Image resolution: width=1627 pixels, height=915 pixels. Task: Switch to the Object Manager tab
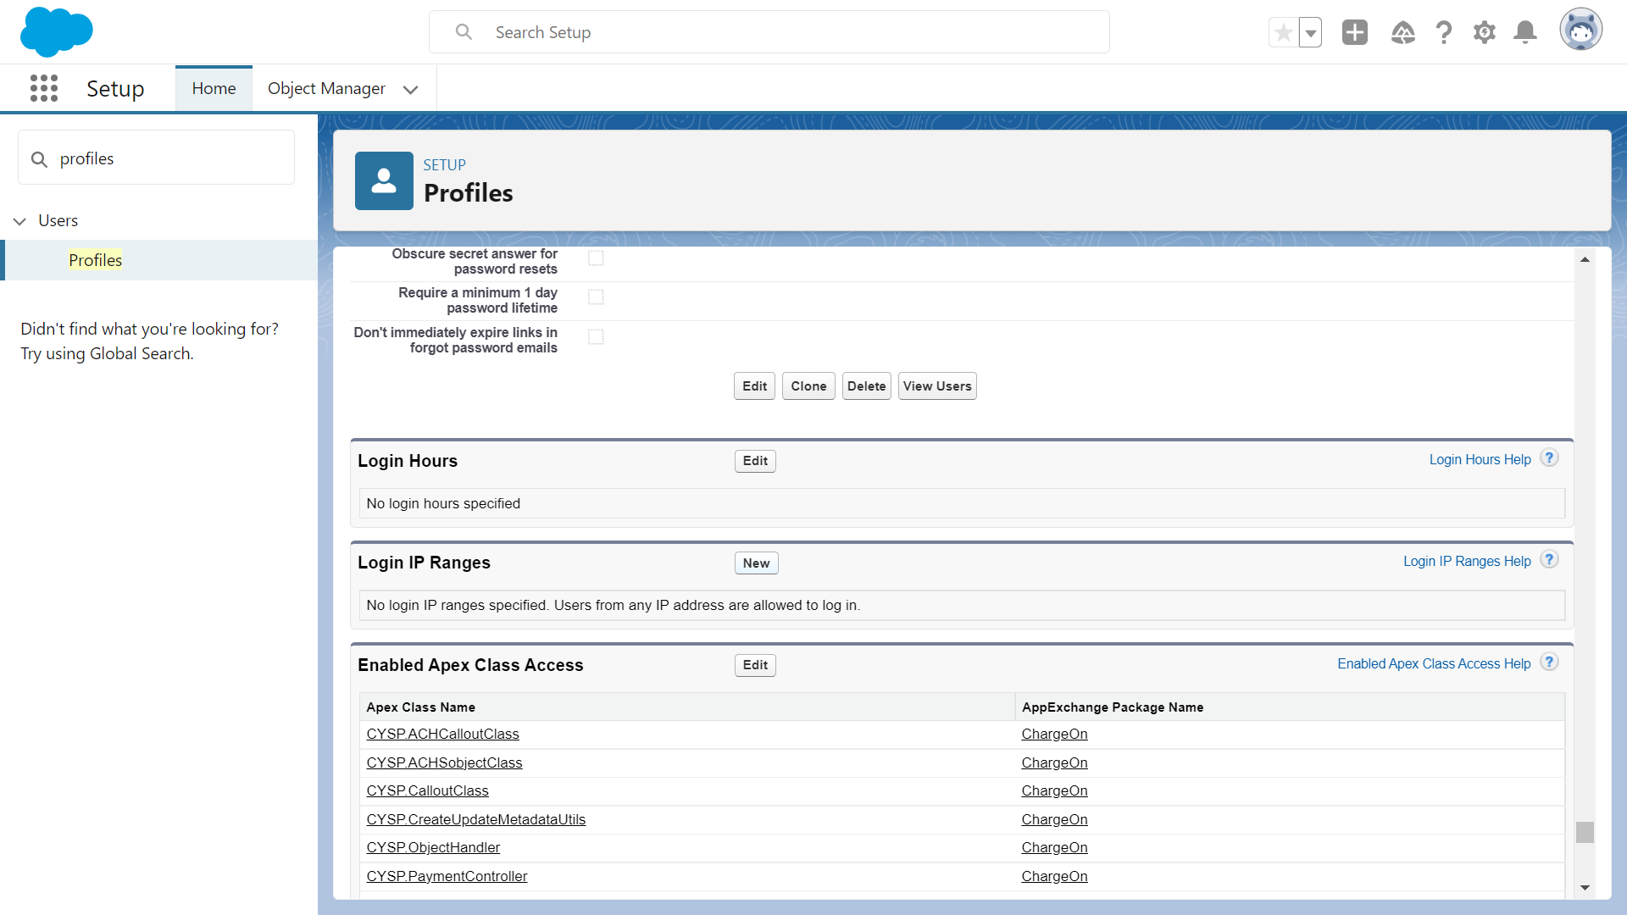326,88
